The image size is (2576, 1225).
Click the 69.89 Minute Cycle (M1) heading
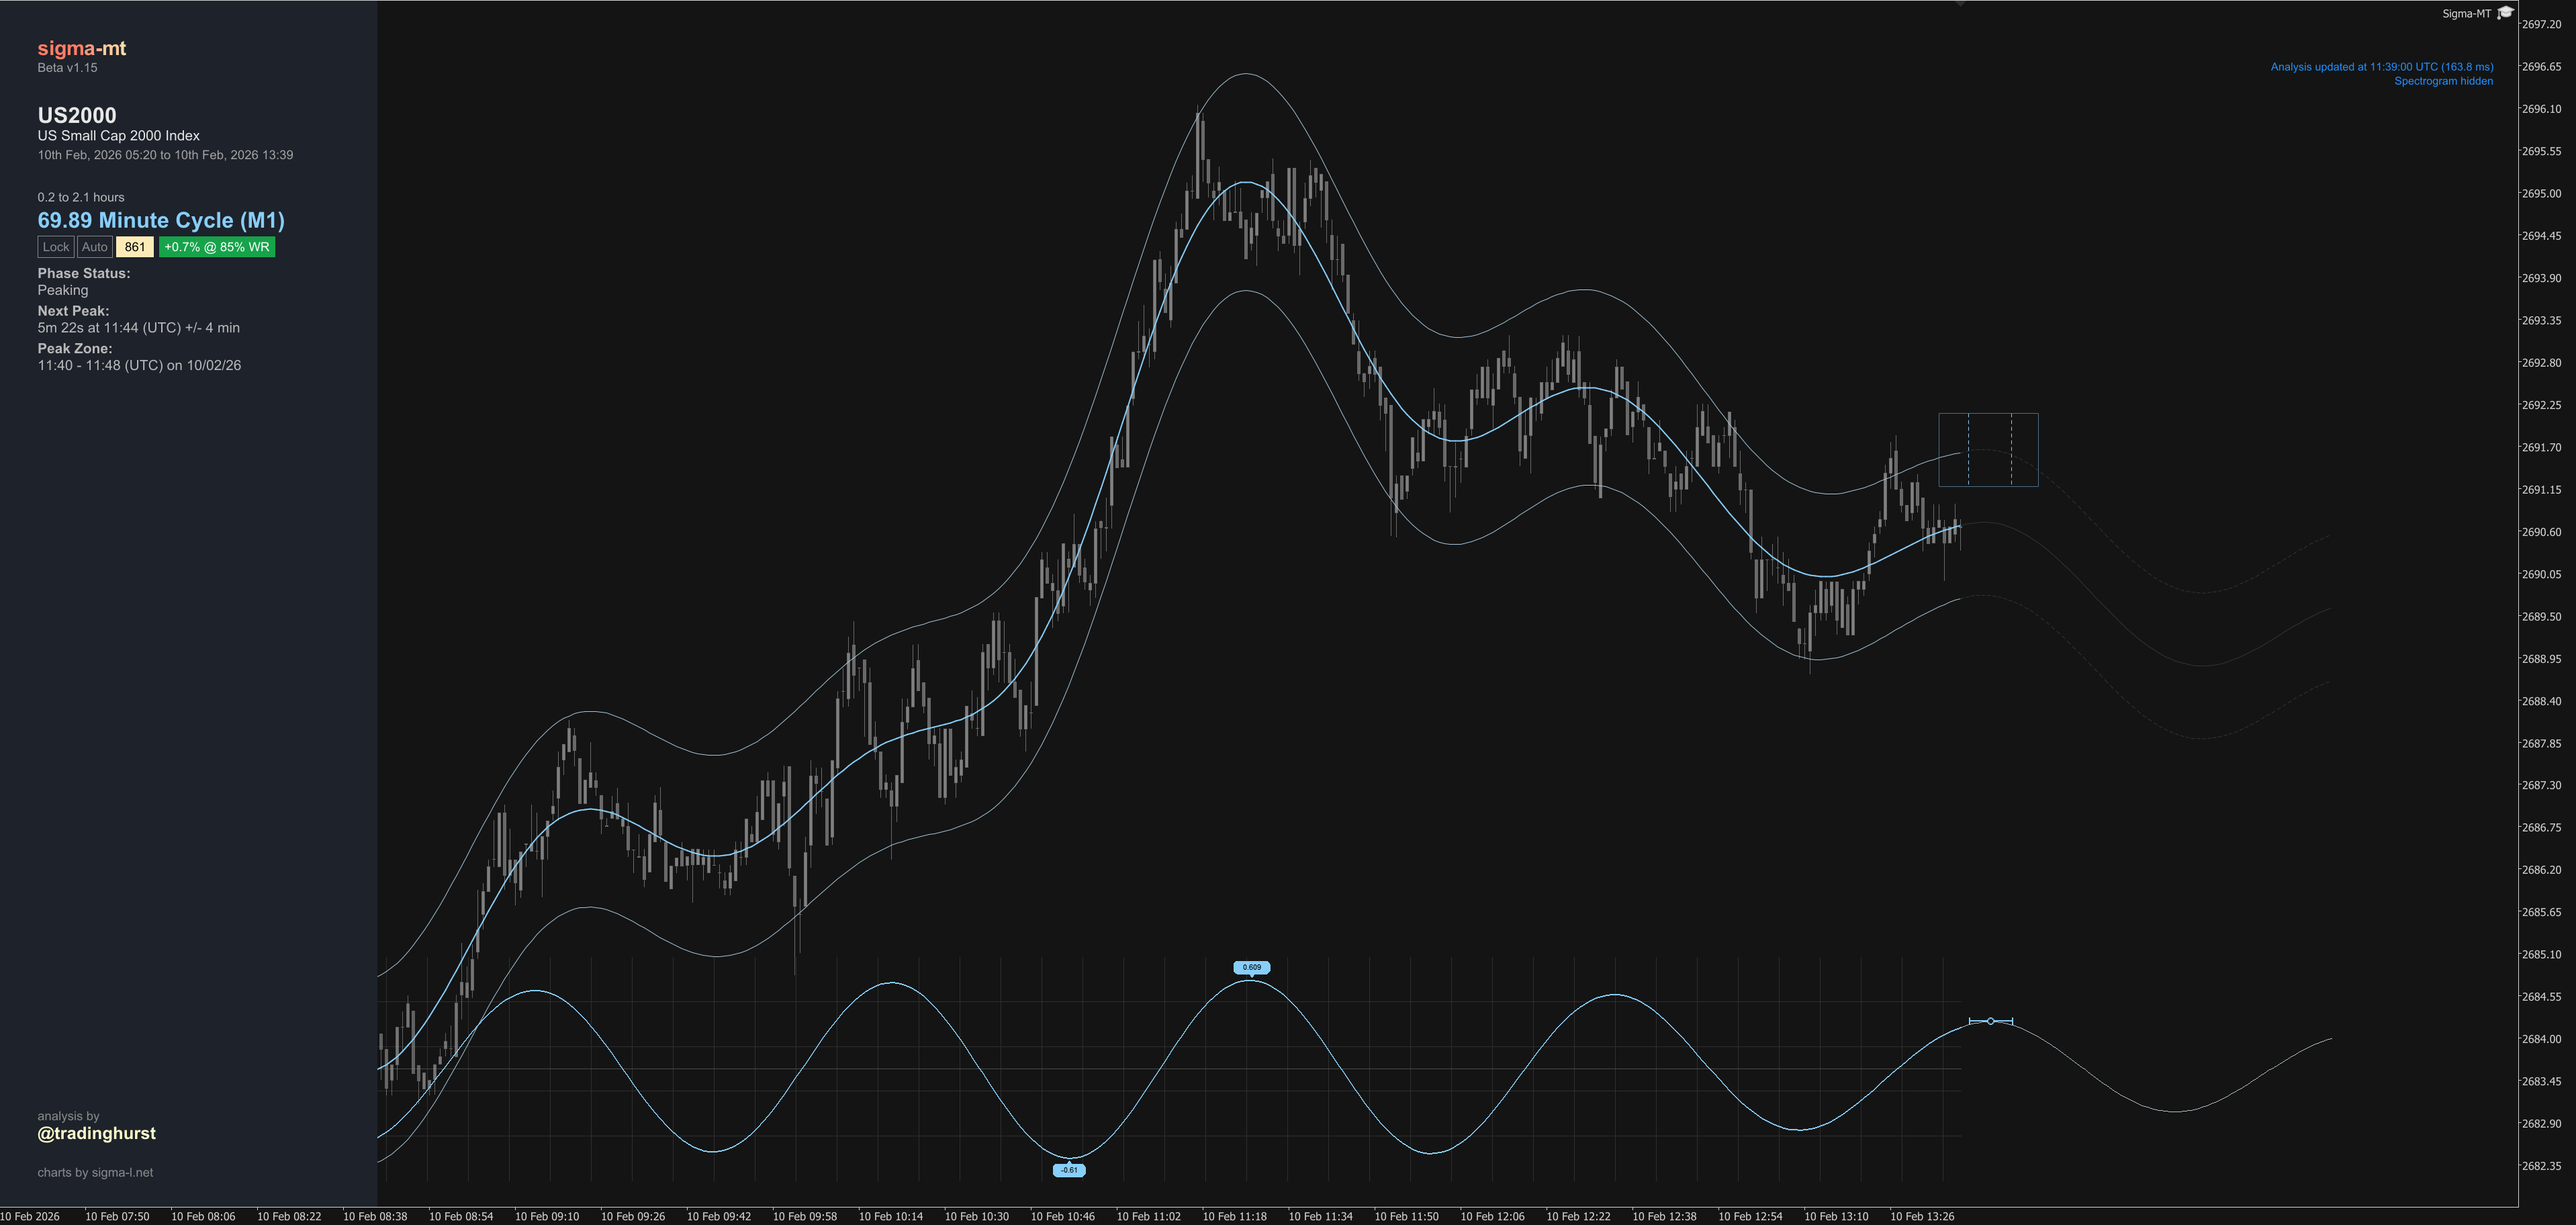(161, 221)
